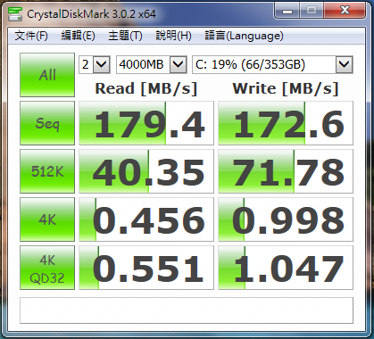Expand the C: 19% drive selection dropdown
The height and width of the screenshot is (339, 374).
tap(345, 64)
